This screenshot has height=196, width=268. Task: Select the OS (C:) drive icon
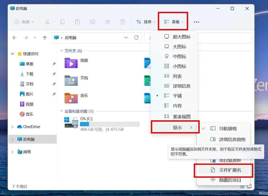pos(71,122)
